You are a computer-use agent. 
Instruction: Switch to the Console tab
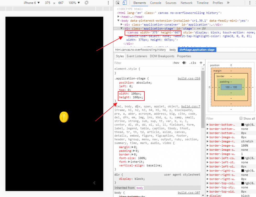point(156,3)
